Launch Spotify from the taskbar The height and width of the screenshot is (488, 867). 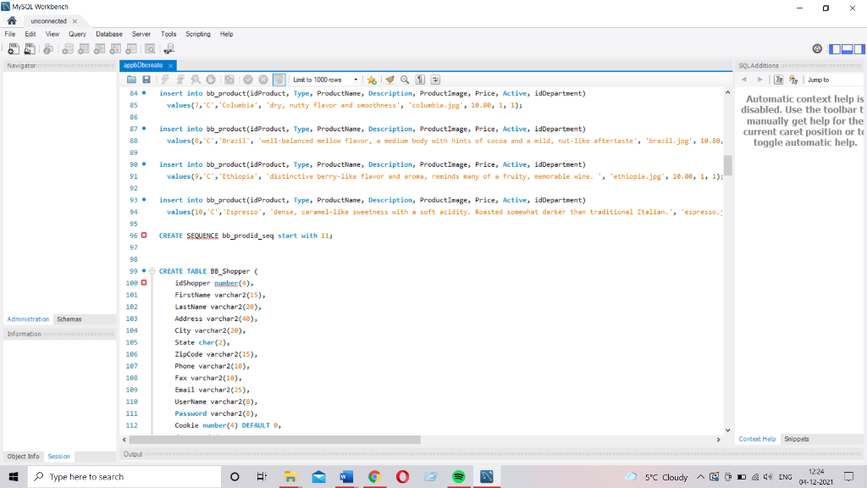coord(458,476)
